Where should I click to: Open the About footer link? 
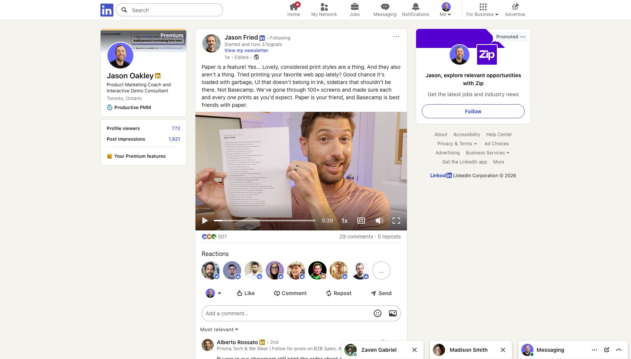(x=440, y=135)
